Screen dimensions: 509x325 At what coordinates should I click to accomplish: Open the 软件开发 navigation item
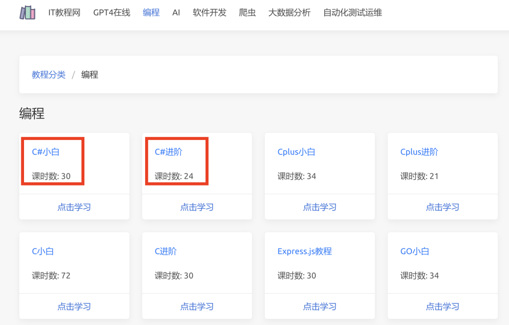[209, 13]
